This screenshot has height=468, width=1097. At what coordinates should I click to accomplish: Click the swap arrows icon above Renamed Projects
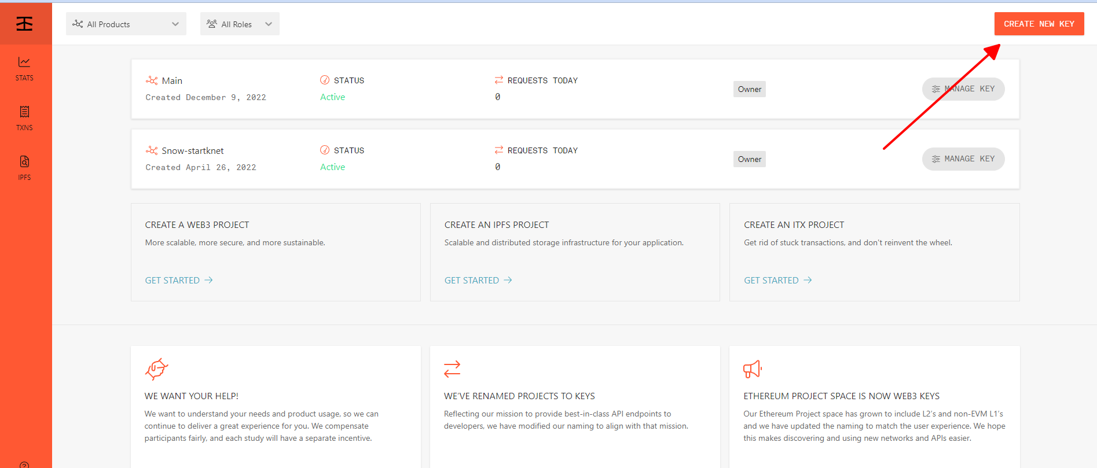coord(452,368)
